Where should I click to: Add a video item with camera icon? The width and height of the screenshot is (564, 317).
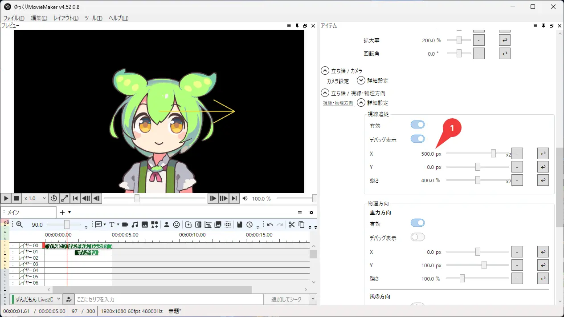pyautogui.click(x=125, y=225)
